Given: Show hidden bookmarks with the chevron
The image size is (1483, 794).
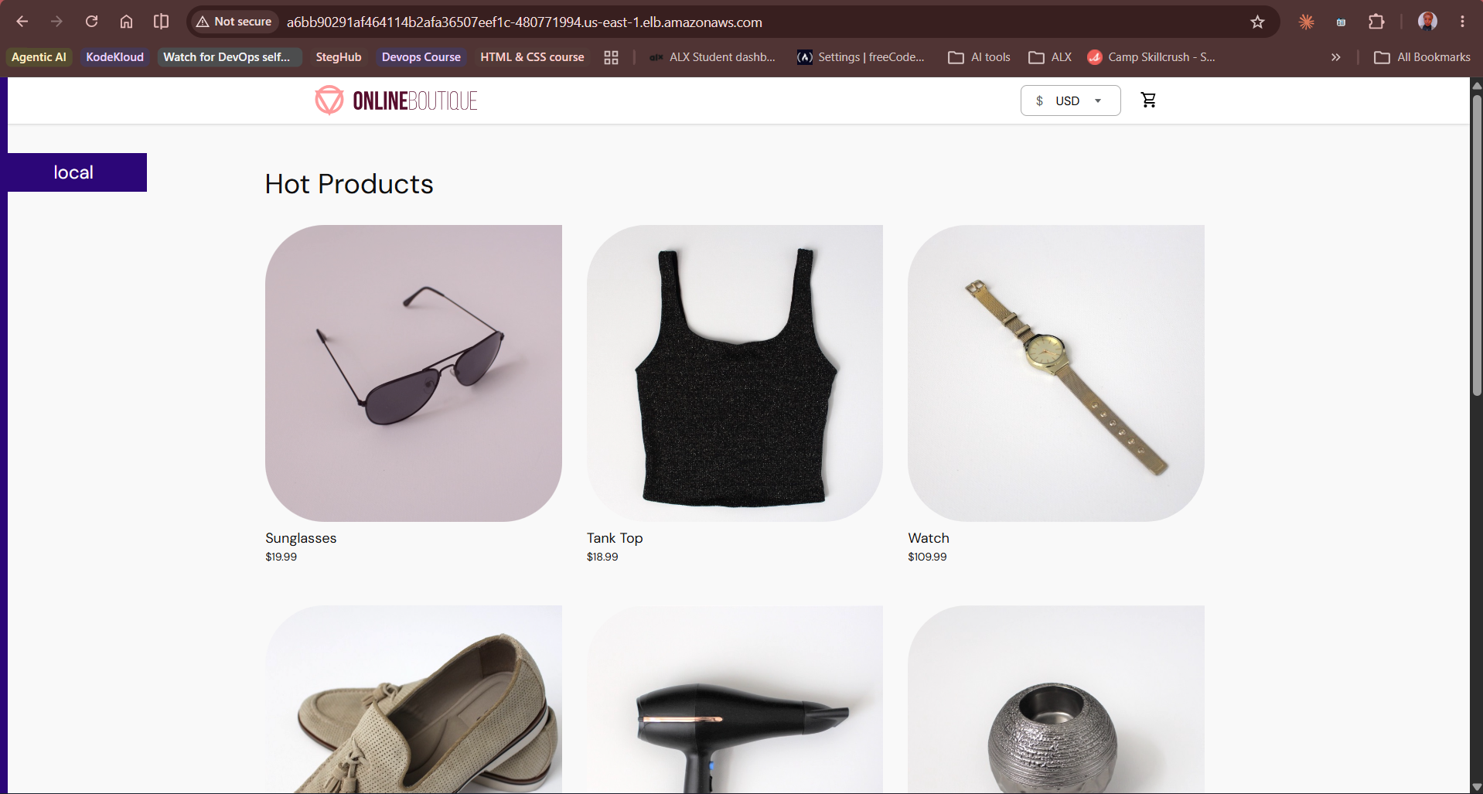Looking at the screenshot, I should pos(1335,57).
